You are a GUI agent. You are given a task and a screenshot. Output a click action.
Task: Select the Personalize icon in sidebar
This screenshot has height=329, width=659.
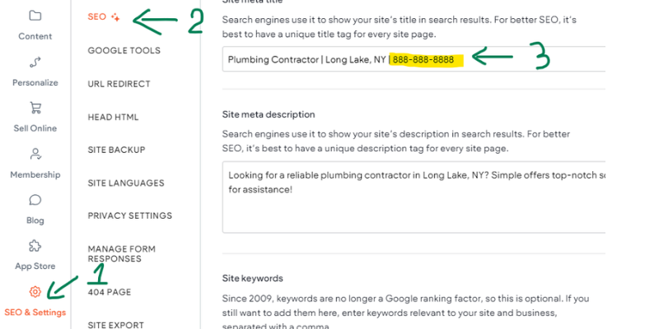click(35, 63)
